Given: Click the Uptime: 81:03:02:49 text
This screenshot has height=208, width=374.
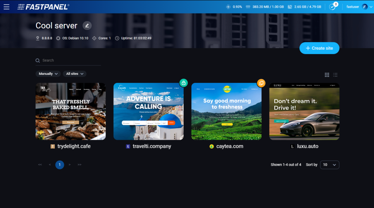Looking at the screenshot, I should (136, 38).
